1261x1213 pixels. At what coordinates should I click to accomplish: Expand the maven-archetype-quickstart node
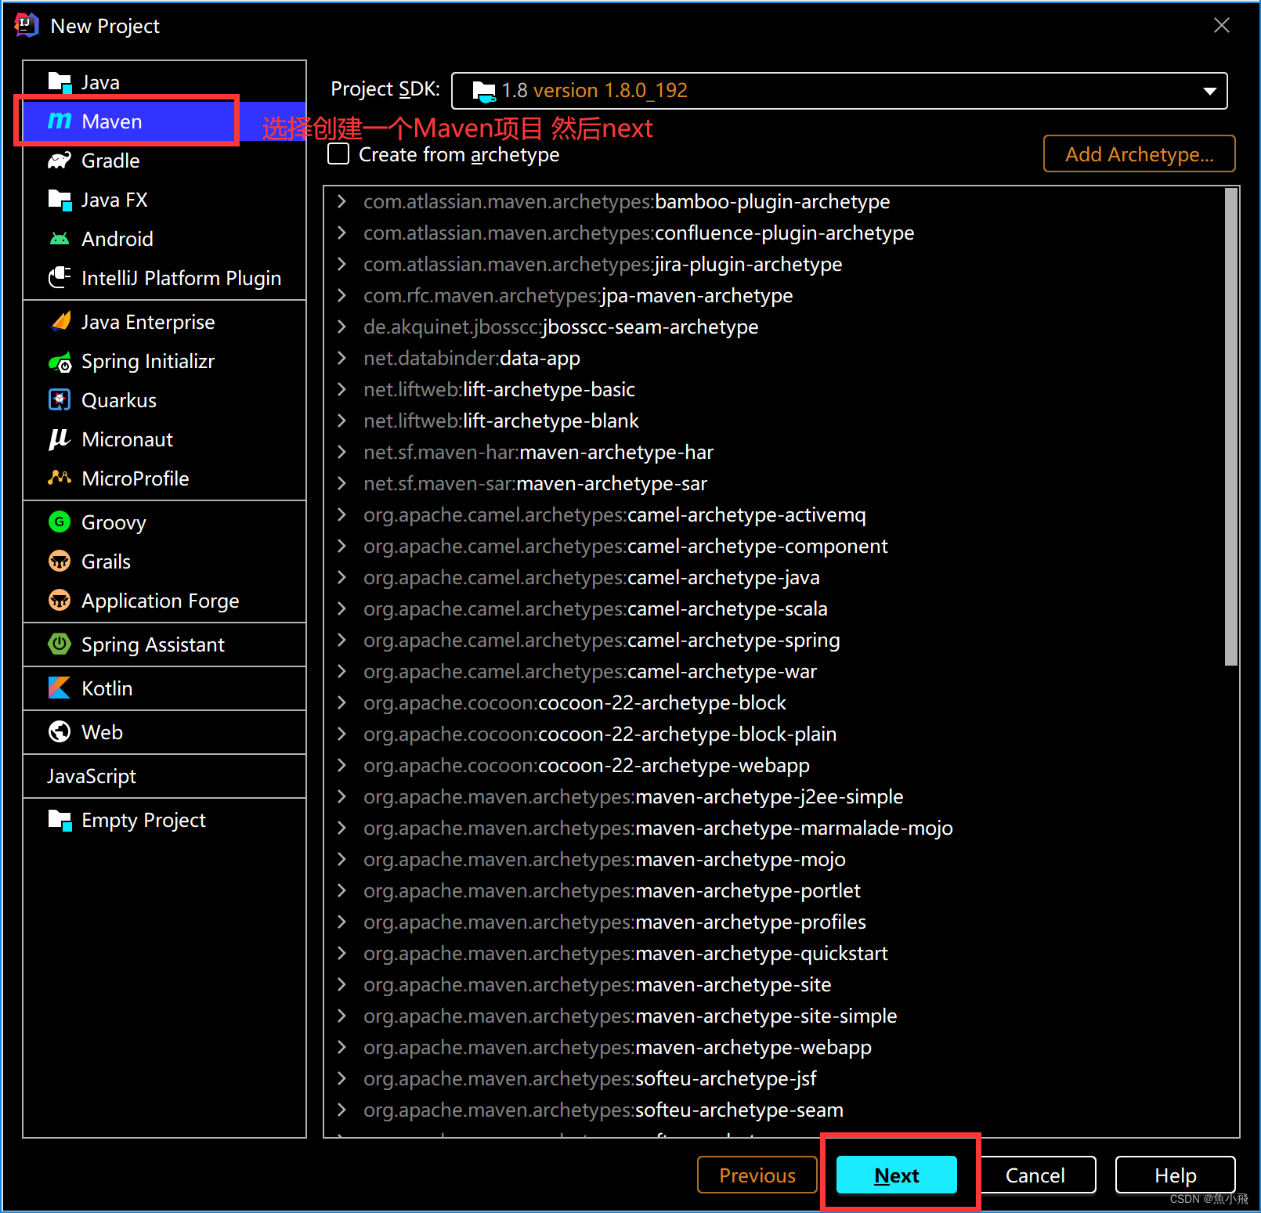[x=341, y=953]
